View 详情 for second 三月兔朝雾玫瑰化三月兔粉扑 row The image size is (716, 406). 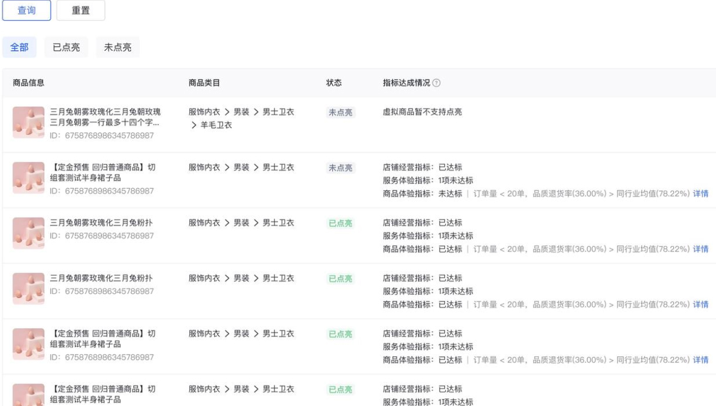click(701, 304)
